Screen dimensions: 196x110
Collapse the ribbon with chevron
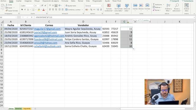coord(194,13)
